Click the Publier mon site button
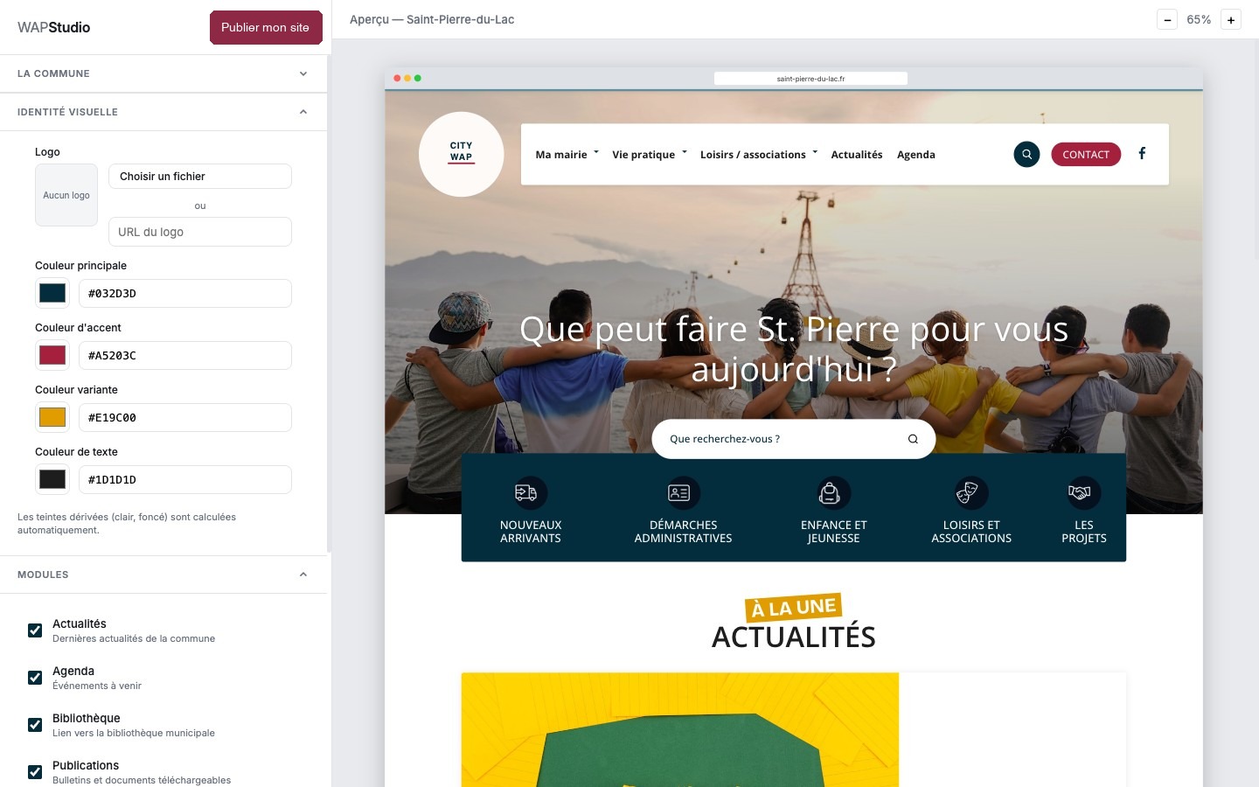 266,27
